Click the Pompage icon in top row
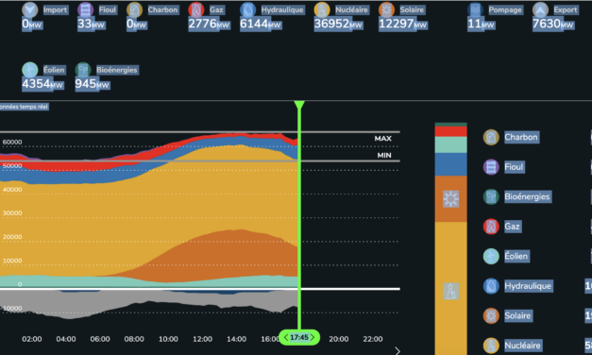Image resolution: width=592 pixels, height=355 pixels. pyautogui.click(x=475, y=9)
